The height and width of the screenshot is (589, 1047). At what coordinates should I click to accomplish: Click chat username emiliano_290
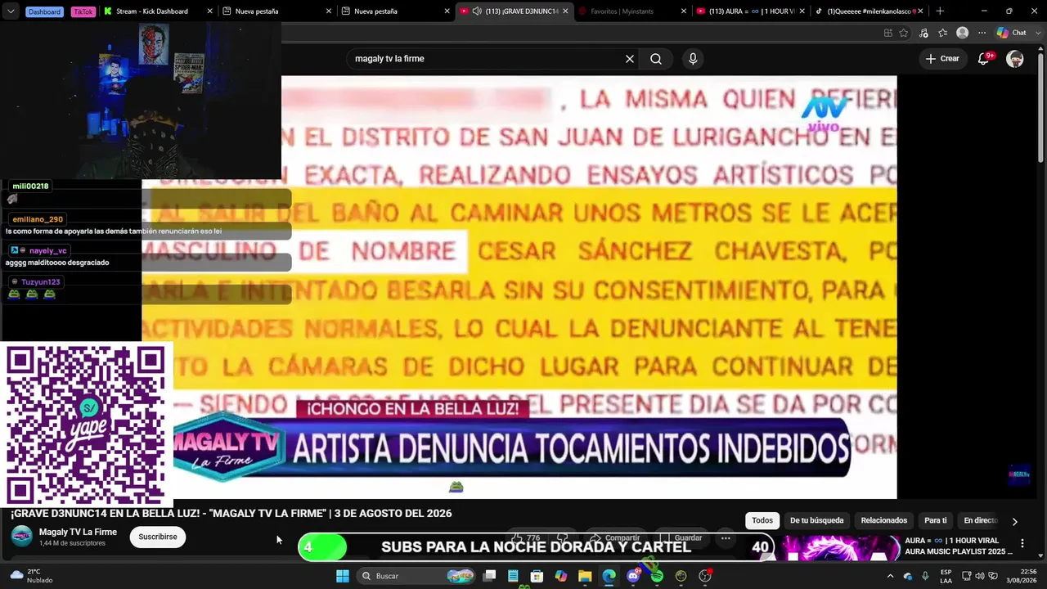click(38, 219)
